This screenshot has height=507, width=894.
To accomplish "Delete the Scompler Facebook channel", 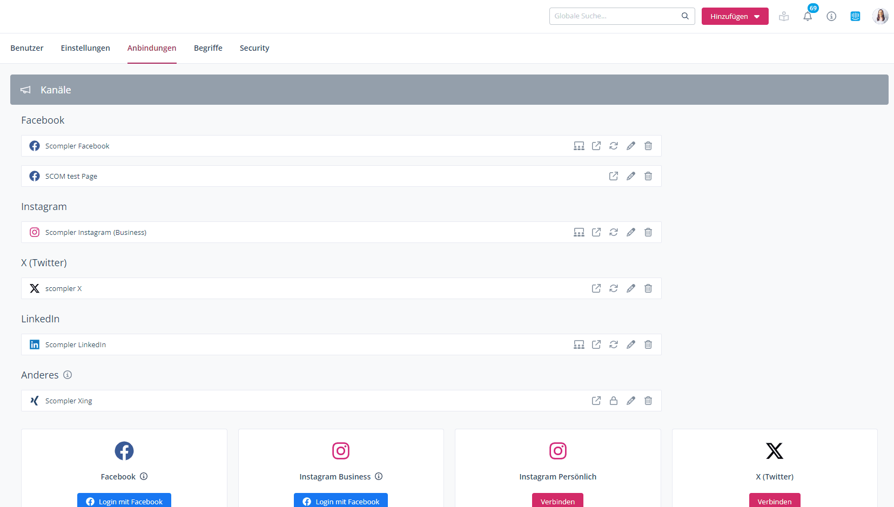I will coord(648,146).
